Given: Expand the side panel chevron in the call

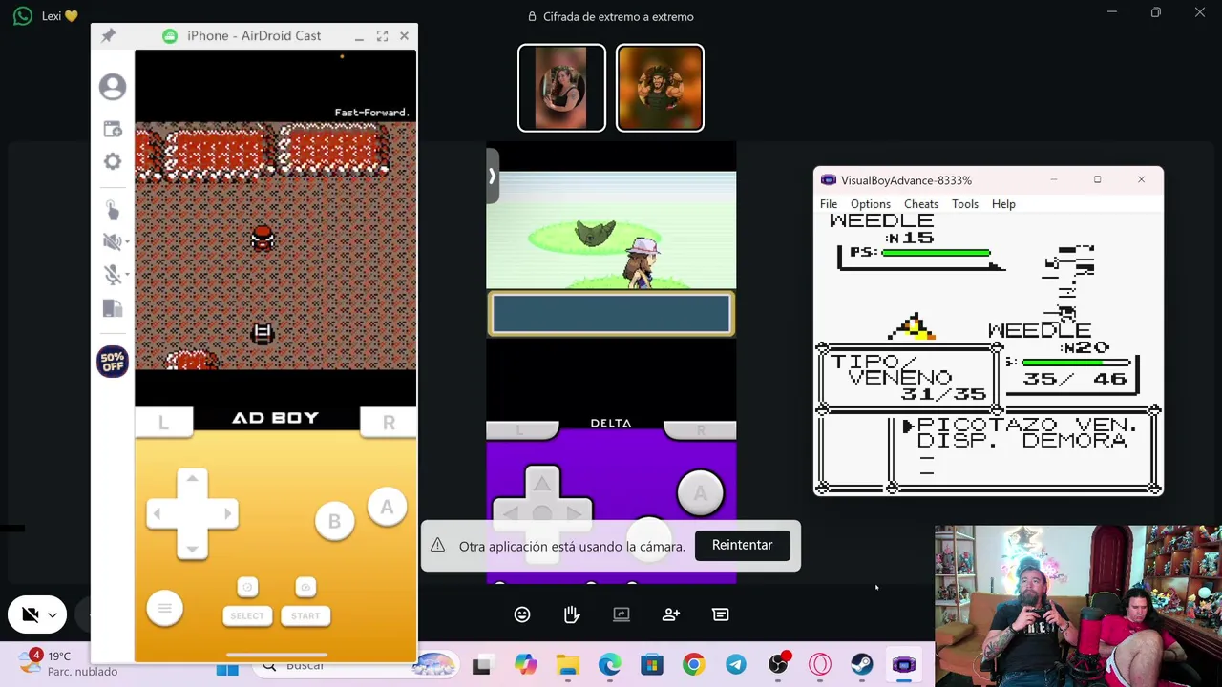Looking at the screenshot, I should pos(492,177).
